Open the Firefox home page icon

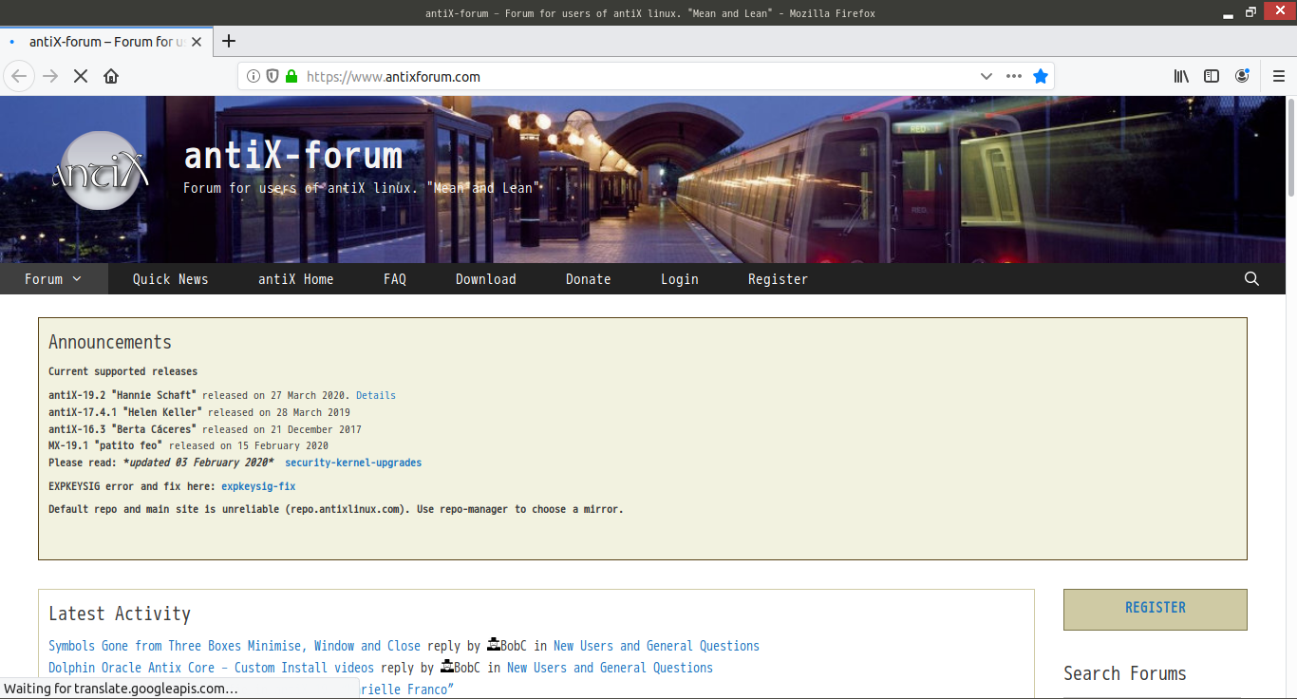coord(111,76)
